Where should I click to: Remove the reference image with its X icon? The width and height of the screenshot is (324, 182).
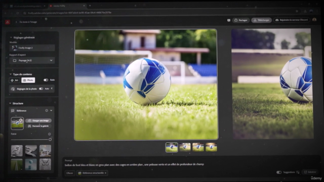(x=21, y=120)
